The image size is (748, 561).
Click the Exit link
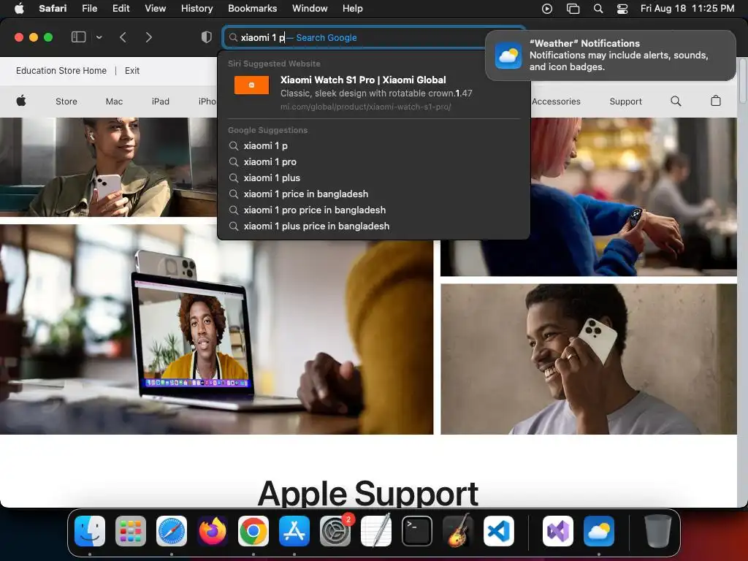[x=132, y=71]
